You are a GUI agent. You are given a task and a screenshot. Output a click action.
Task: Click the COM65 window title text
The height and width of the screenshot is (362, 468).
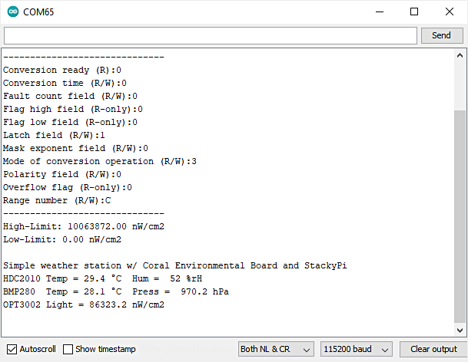pyautogui.click(x=38, y=12)
